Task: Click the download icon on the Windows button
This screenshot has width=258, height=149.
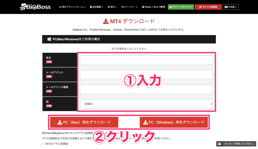Action: coord(145,122)
